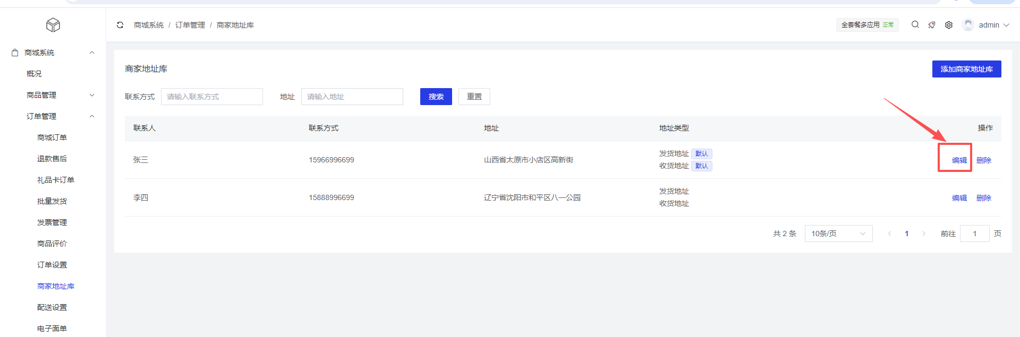Focus the 联系方式 search input field

click(x=211, y=97)
